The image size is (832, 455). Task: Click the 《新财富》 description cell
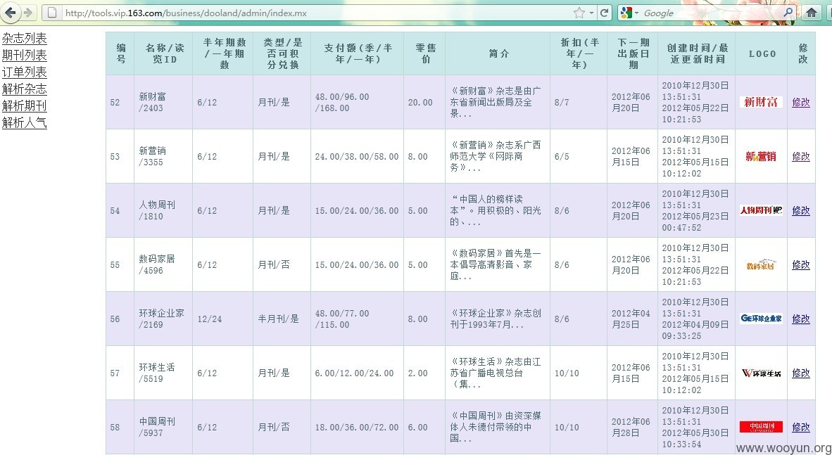(498, 102)
